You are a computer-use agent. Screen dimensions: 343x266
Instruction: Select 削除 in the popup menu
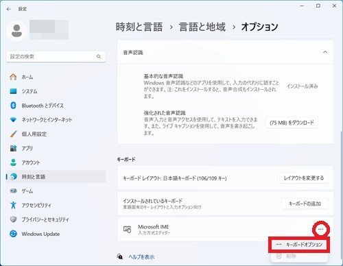[299, 256]
